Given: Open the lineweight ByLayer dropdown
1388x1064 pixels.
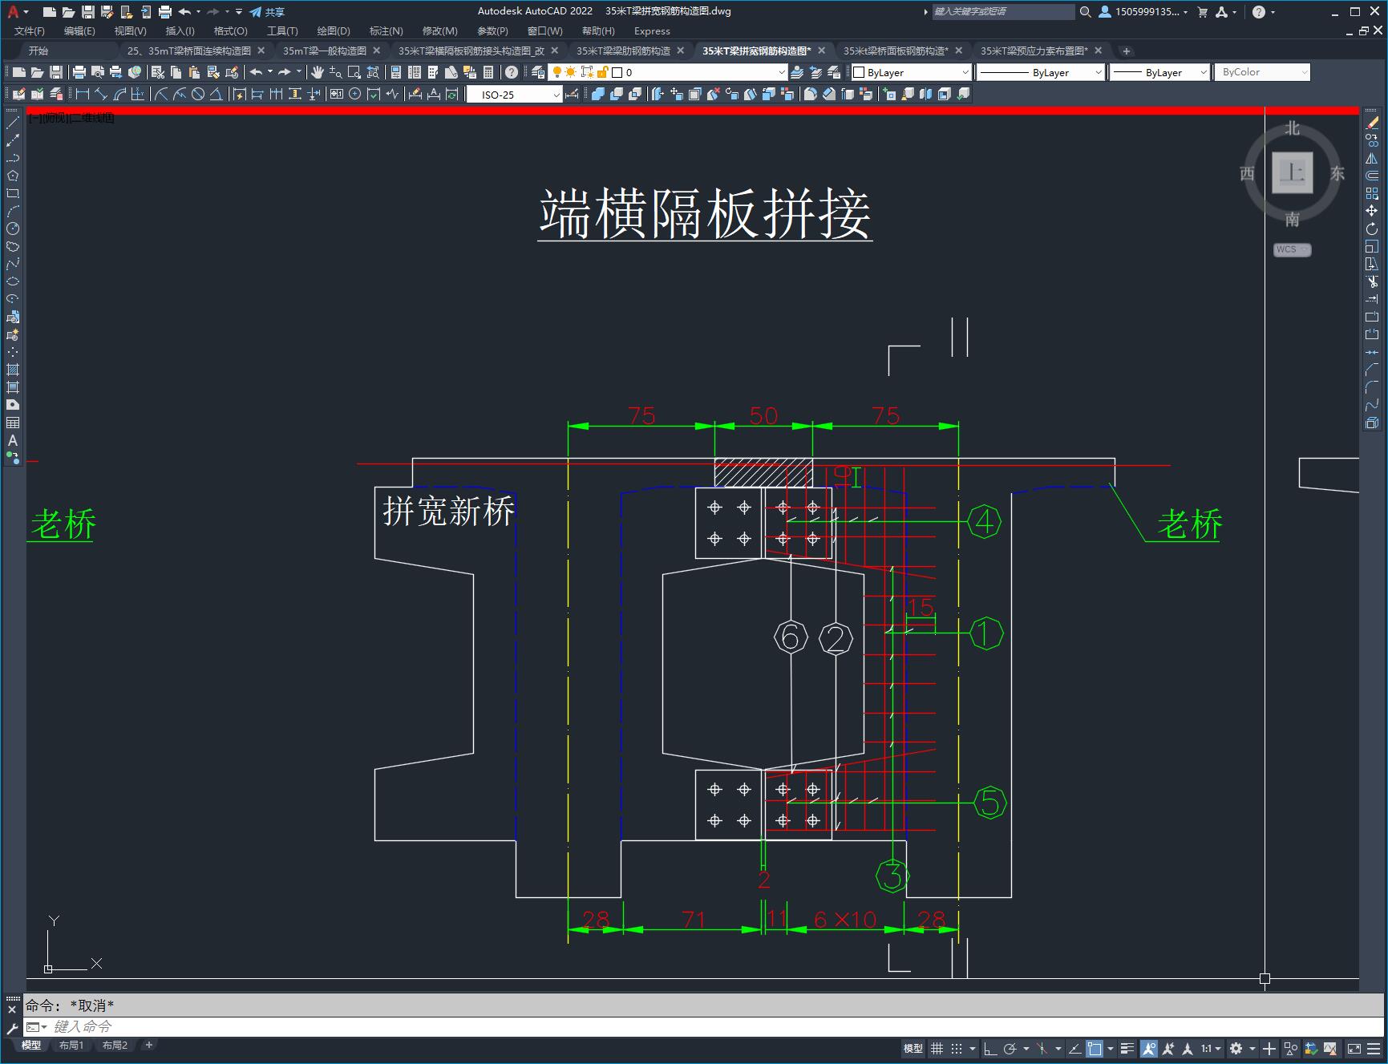Looking at the screenshot, I should pyautogui.click(x=1160, y=72).
